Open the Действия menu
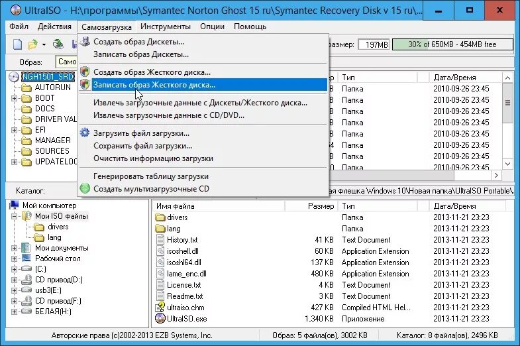This screenshot has width=520, height=346. [x=54, y=27]
